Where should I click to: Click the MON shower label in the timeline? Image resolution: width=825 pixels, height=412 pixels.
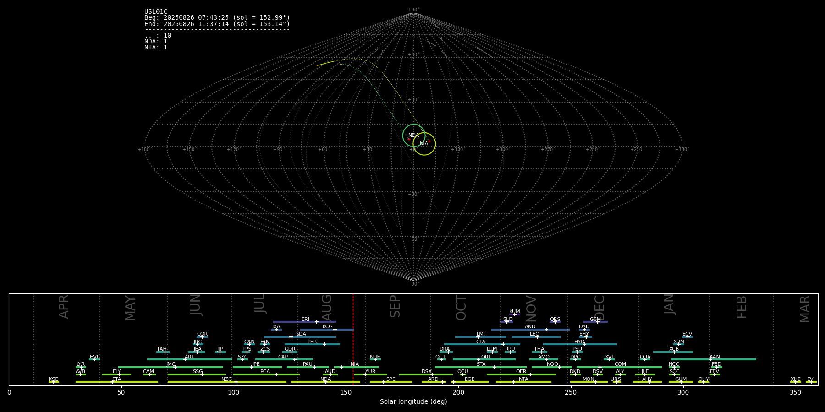coord(588,379)
